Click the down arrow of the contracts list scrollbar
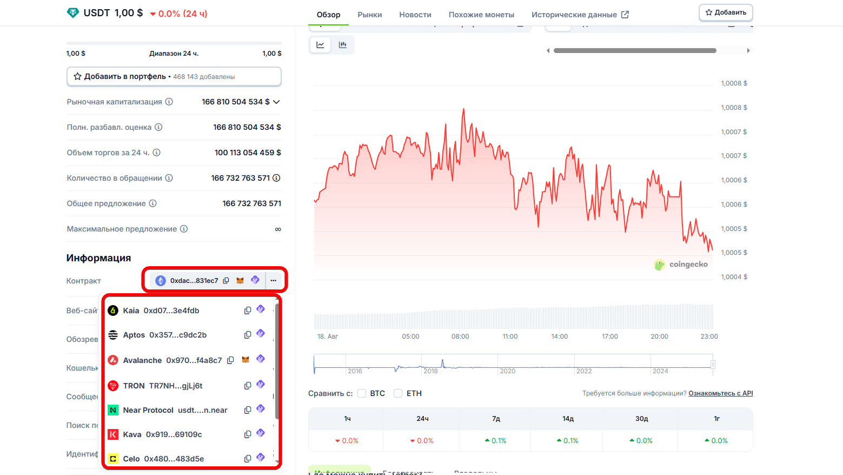Screen dimensions: 843x475 click(277, 461)
